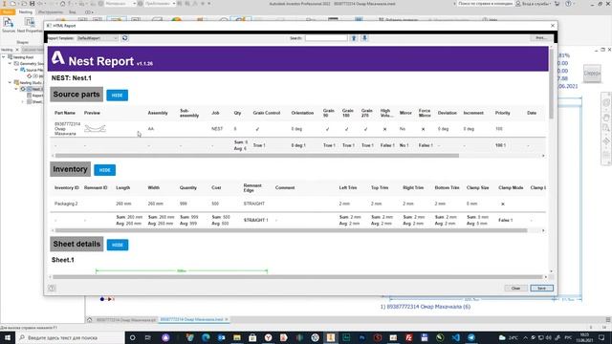
Task: Click the home icon on document tab bar
Action: point(89,320)
